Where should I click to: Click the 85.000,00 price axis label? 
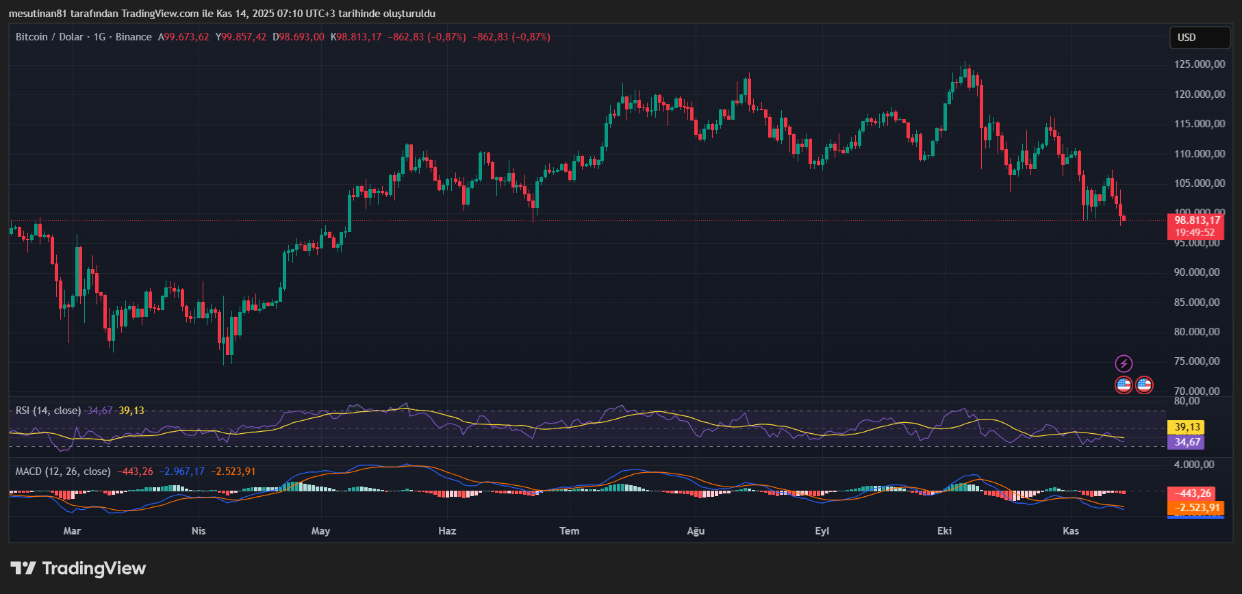[x=1197, y=302]
